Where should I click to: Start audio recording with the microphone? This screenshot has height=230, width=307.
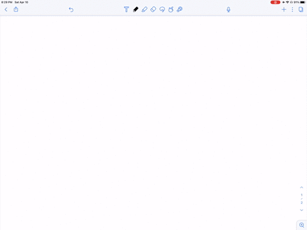coord(228,10)
